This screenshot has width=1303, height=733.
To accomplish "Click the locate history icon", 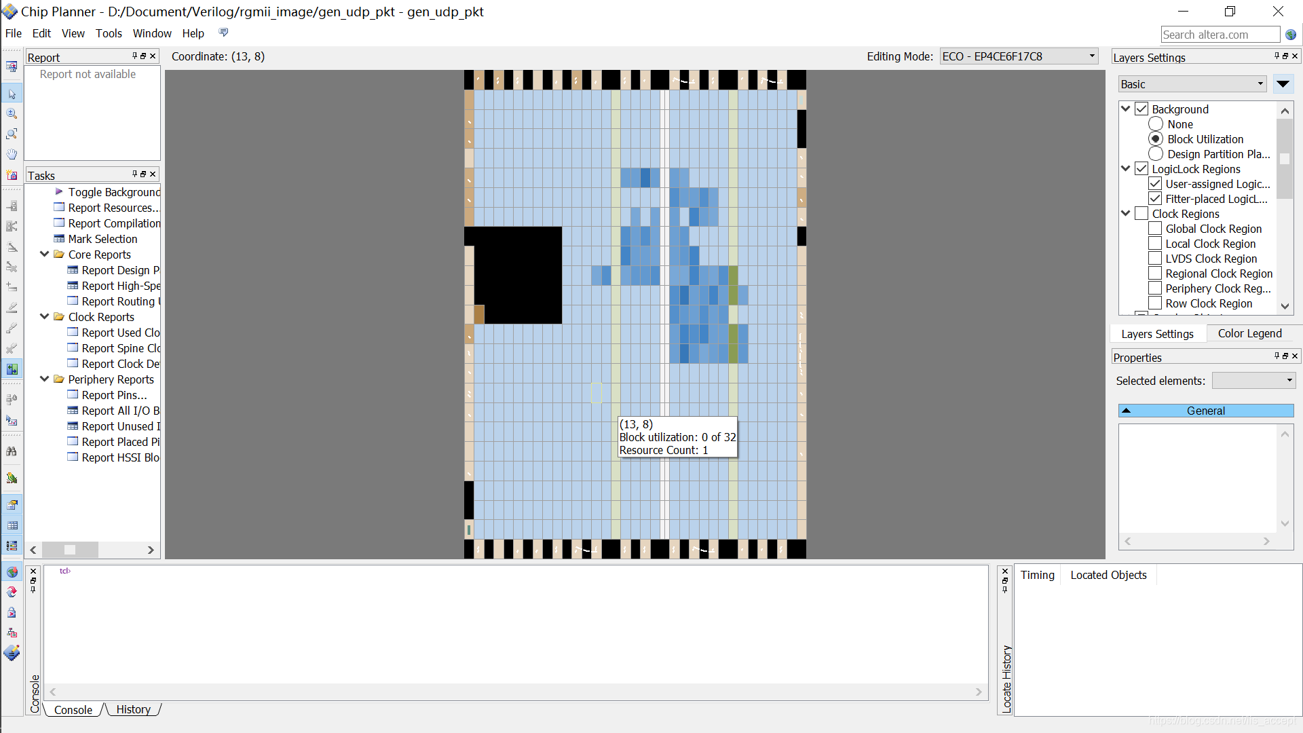I will coord(1008,677).
